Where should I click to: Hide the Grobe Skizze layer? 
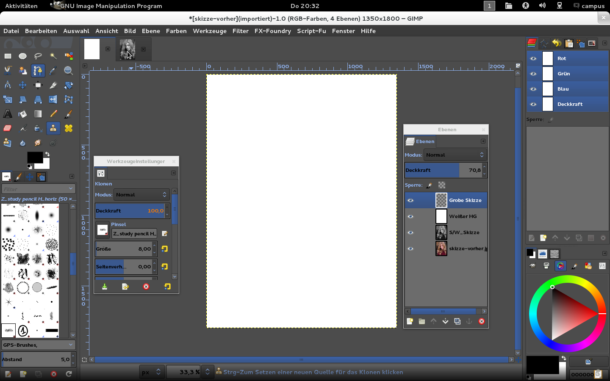coord(410,200)
